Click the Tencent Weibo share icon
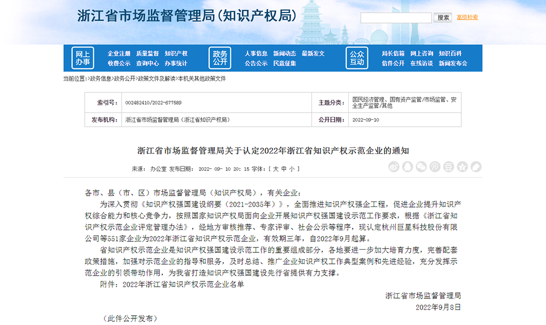546x325 pixels. click(435, 167)
